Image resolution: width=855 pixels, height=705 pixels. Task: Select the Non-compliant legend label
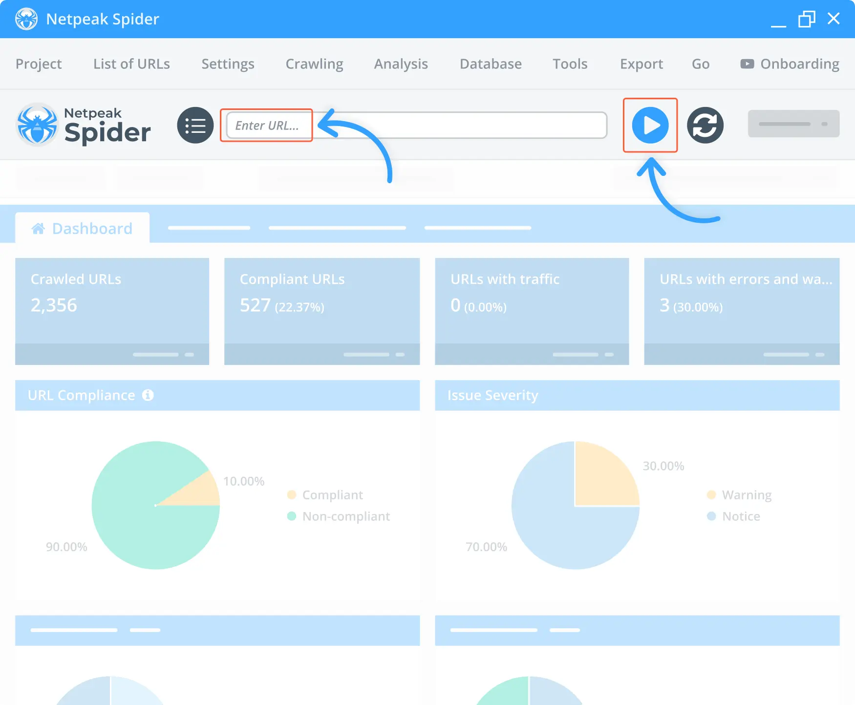pyautogui.click(x=346, y=516)
